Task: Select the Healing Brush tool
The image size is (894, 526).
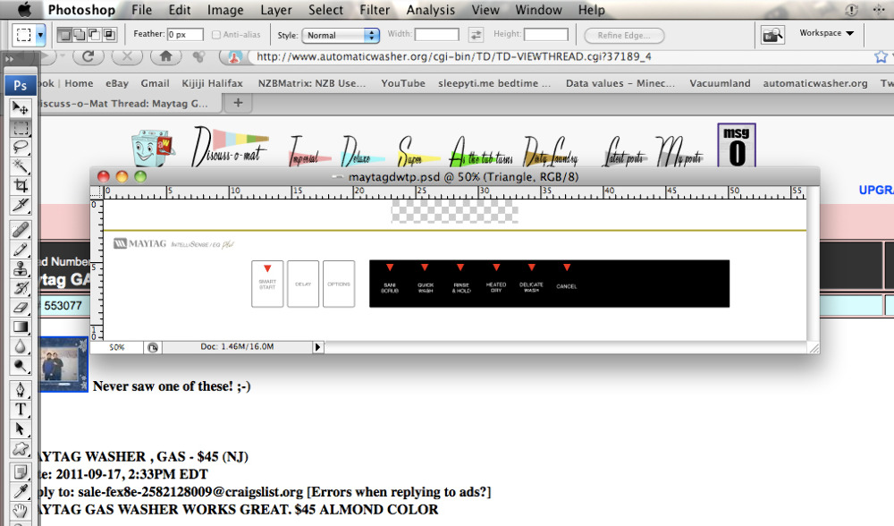Action: (x=20, y=230)
